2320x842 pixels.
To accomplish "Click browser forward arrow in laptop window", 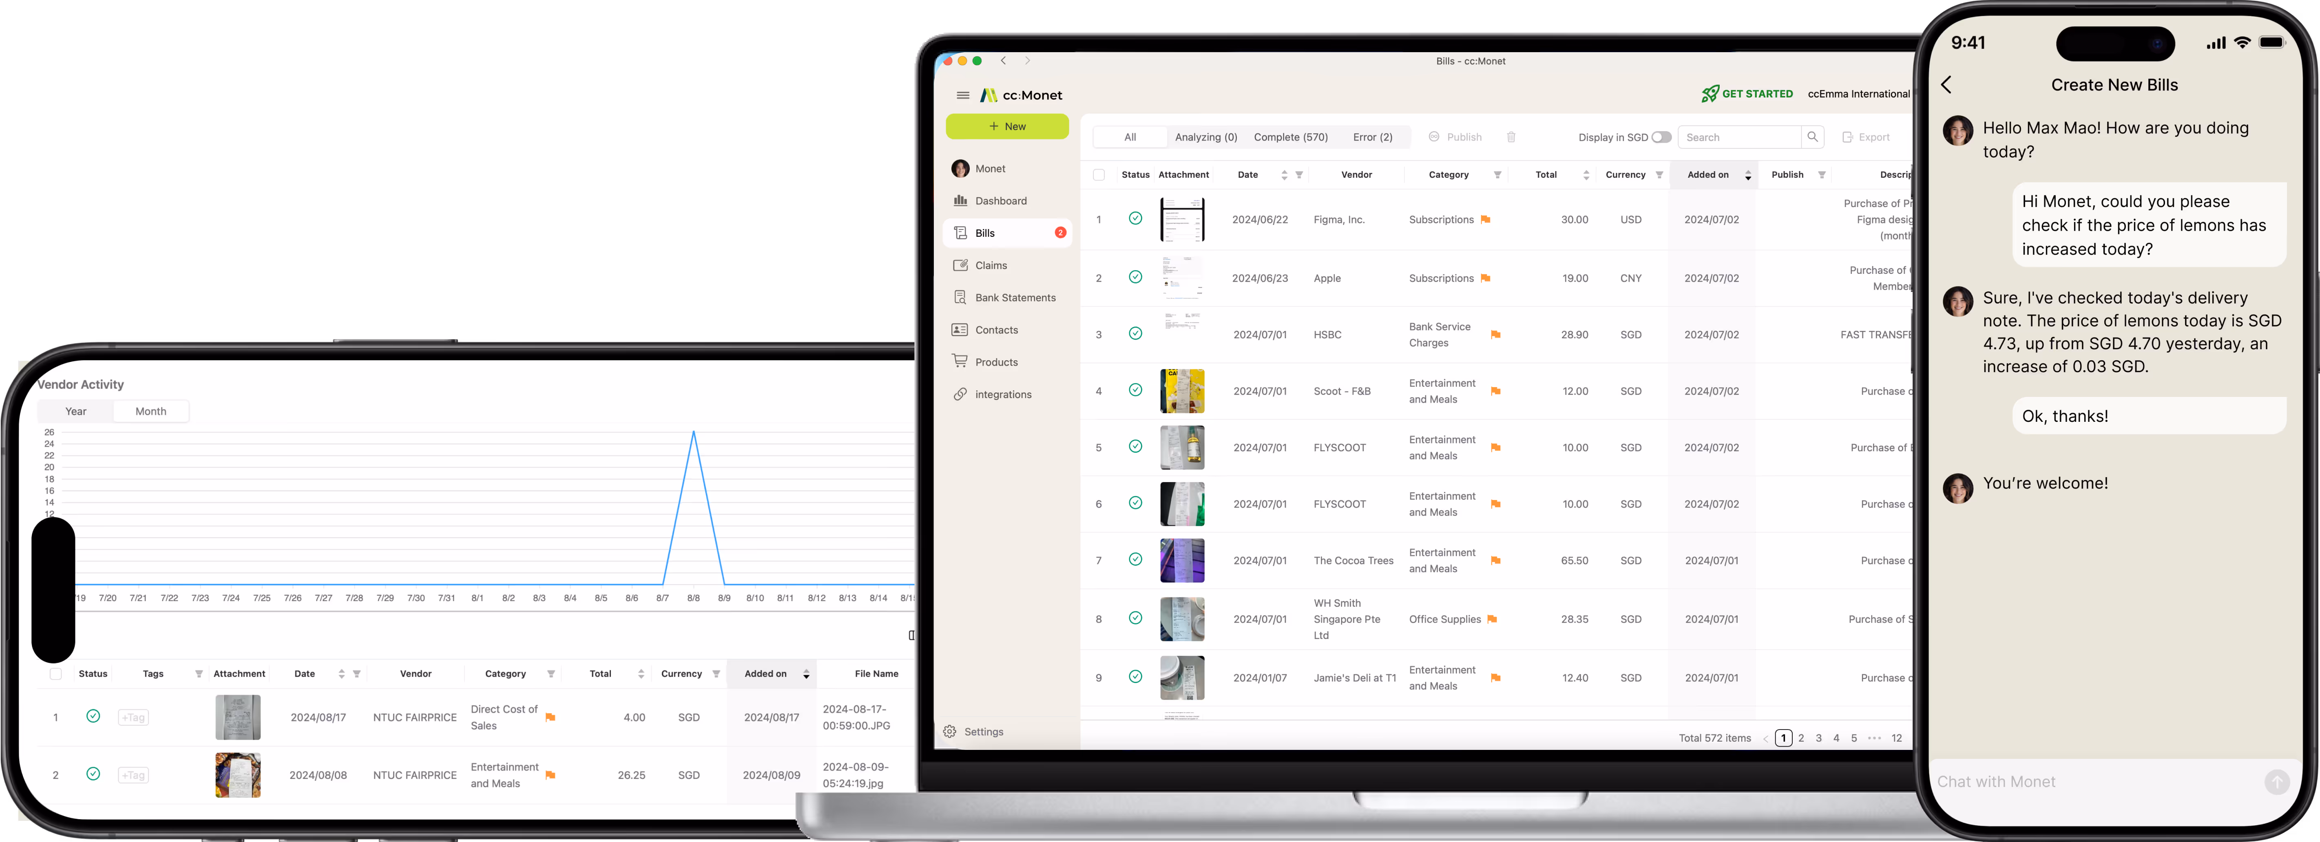I will [x=1027, y=61].
